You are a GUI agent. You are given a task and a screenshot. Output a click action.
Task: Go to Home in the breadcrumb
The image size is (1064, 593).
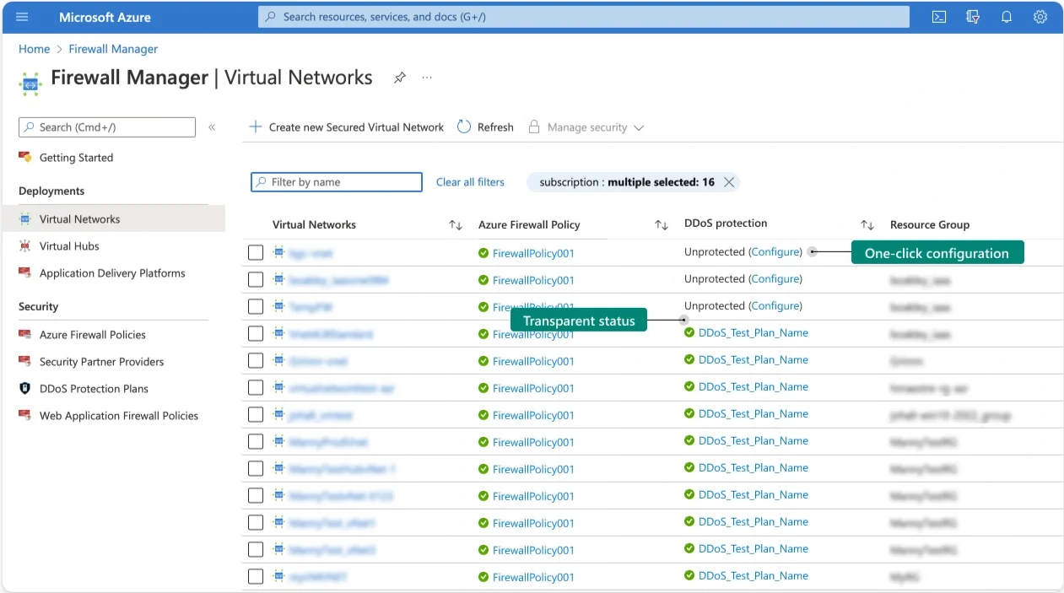pyautogui.click(x=34, y=49)
